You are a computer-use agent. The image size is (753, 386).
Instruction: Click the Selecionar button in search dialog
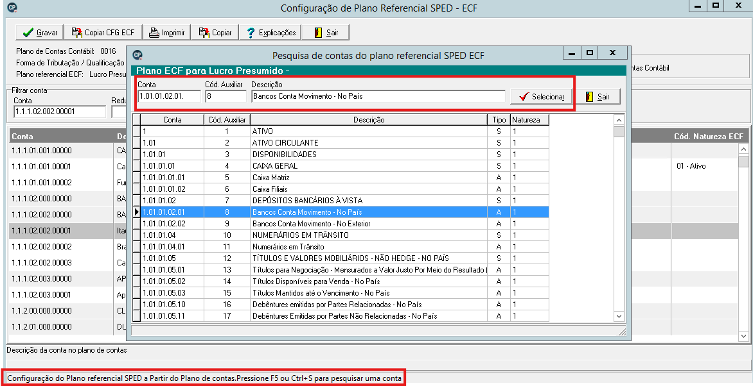(x=541, y=96)
